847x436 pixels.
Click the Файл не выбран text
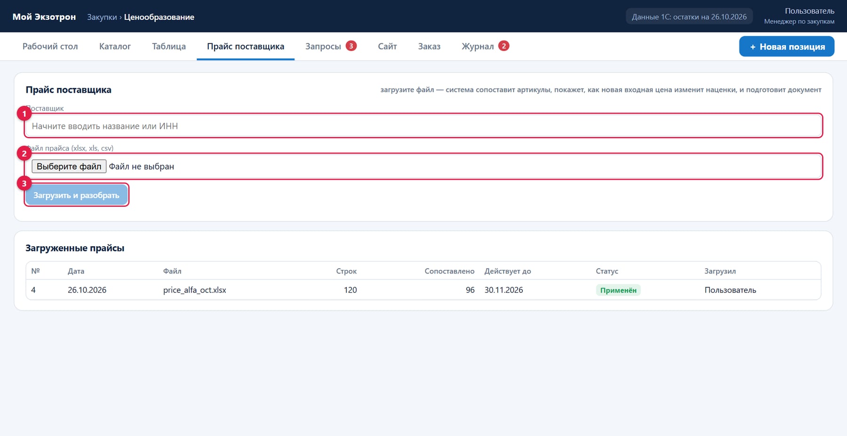[x=142, y=166]
